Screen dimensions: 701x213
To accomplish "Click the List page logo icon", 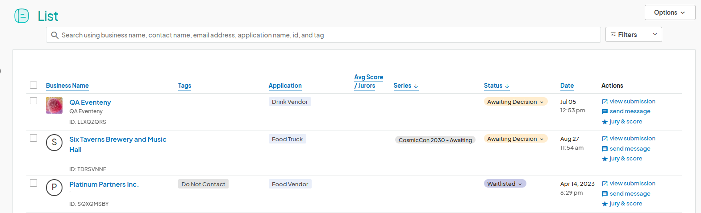I will tap(21, 16).
